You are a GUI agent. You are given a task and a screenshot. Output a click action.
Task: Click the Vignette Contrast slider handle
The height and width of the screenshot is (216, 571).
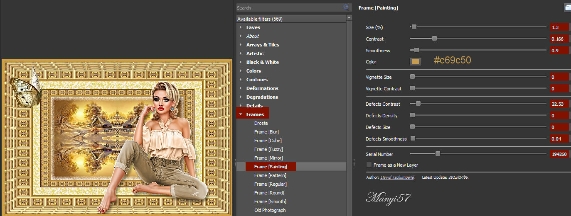[412, 88]
